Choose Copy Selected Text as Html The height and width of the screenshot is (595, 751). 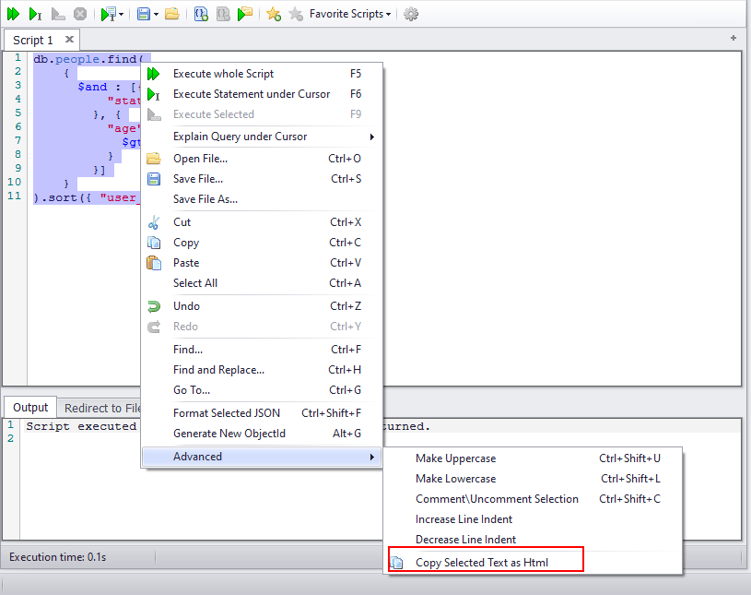pos(482,562)
